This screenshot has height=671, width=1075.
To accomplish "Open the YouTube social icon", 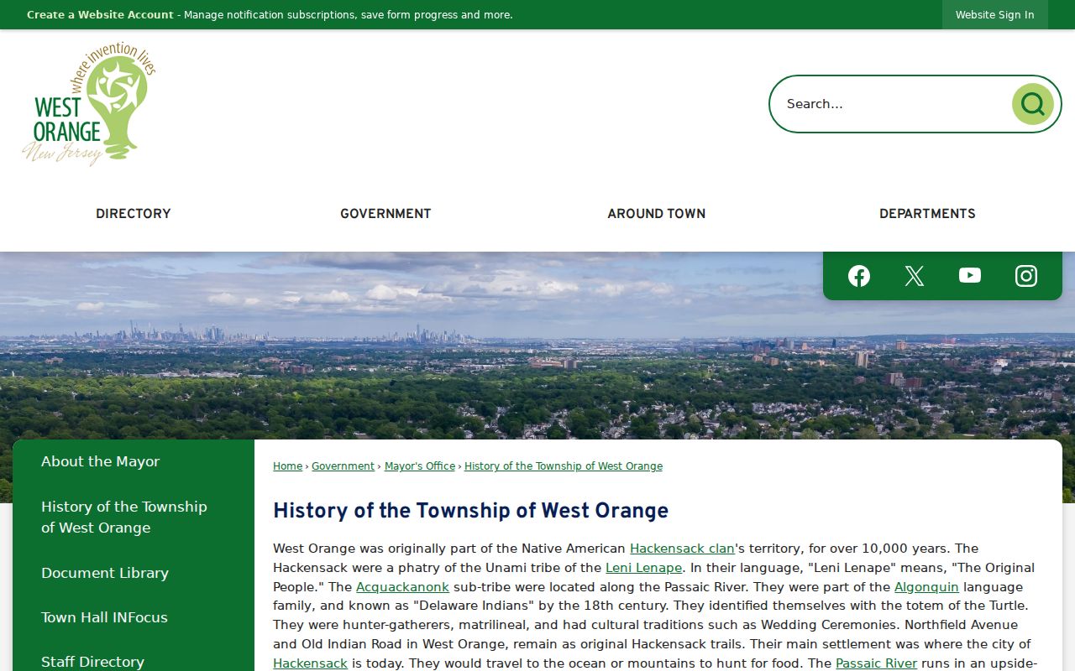I will coord(970,276).
